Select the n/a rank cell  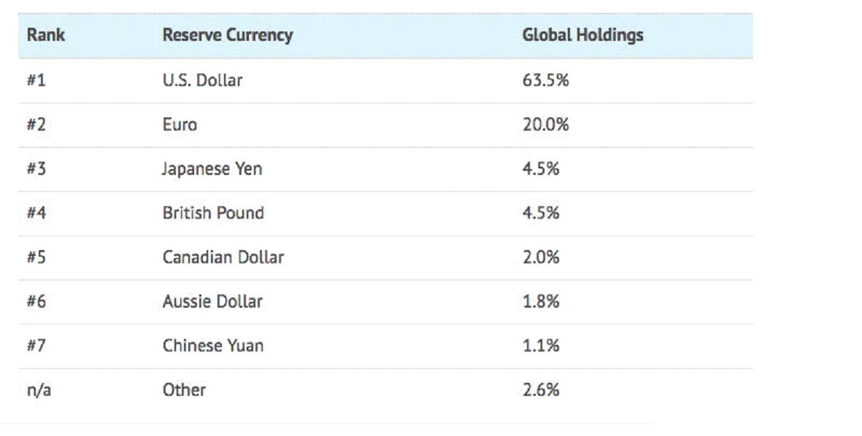tap(39, 390)
